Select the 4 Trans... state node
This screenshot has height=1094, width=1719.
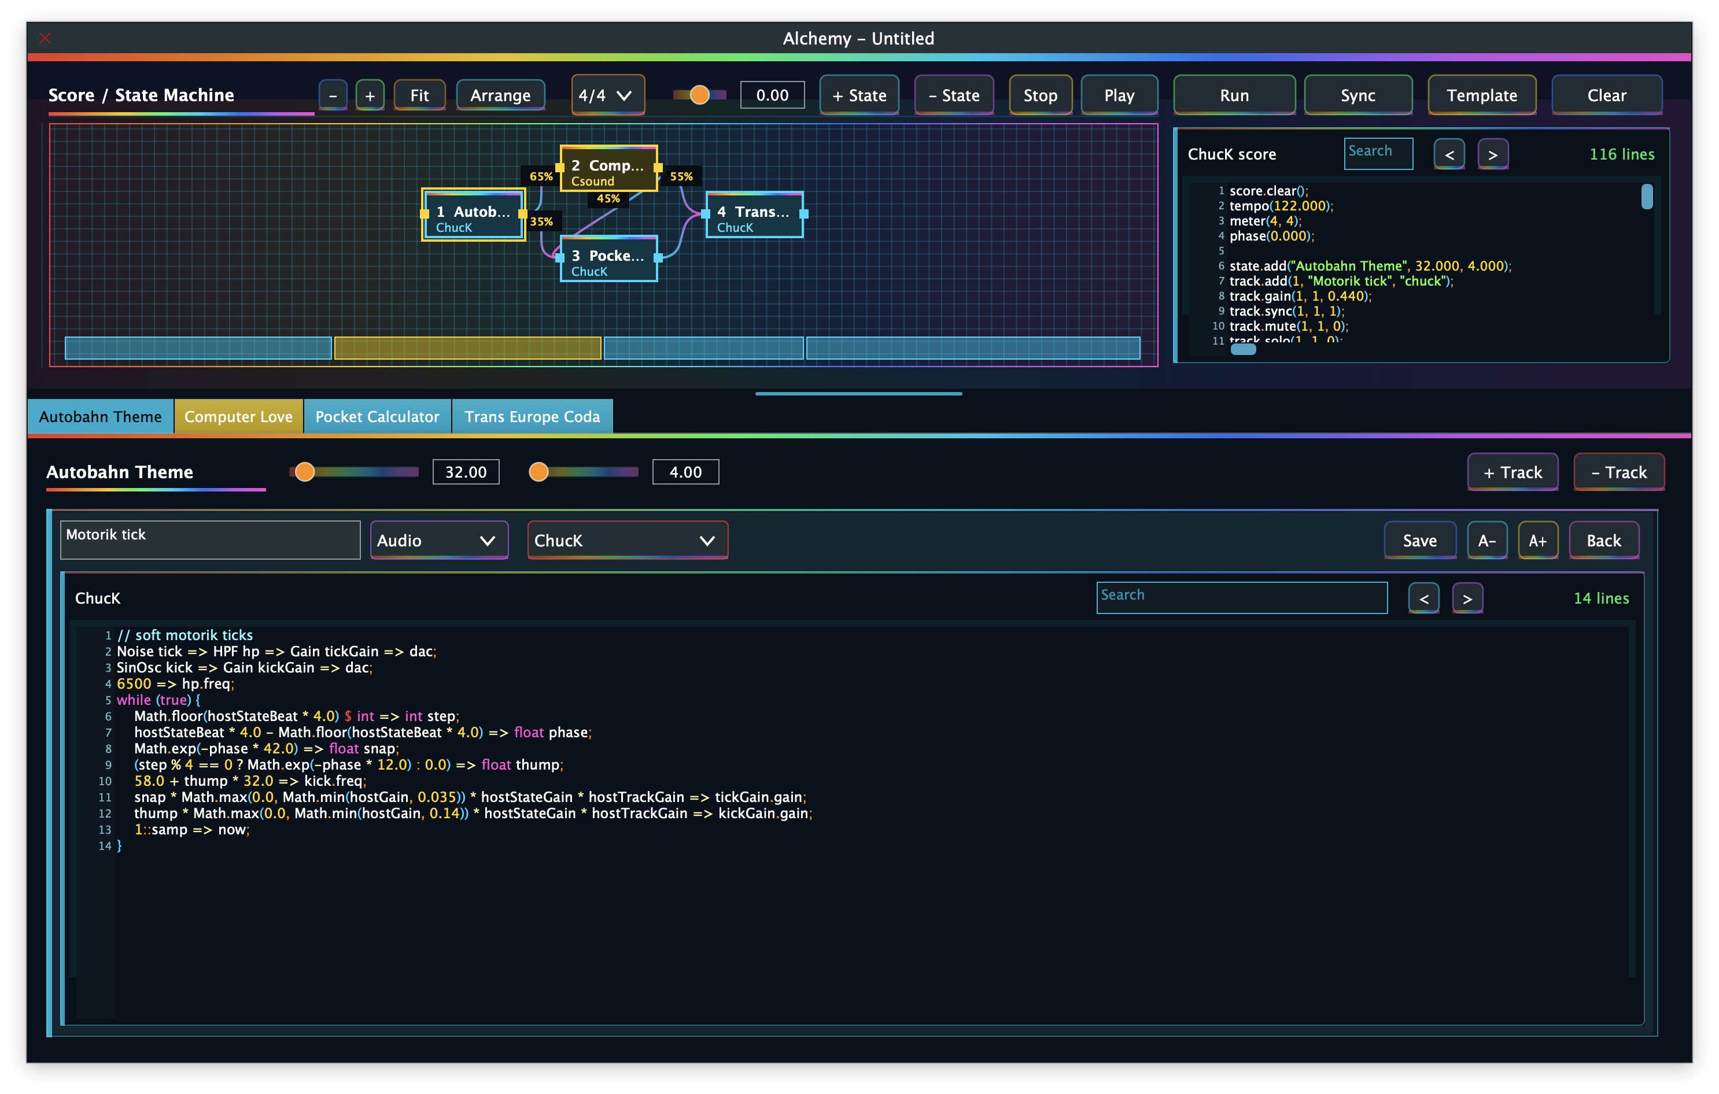754,215
